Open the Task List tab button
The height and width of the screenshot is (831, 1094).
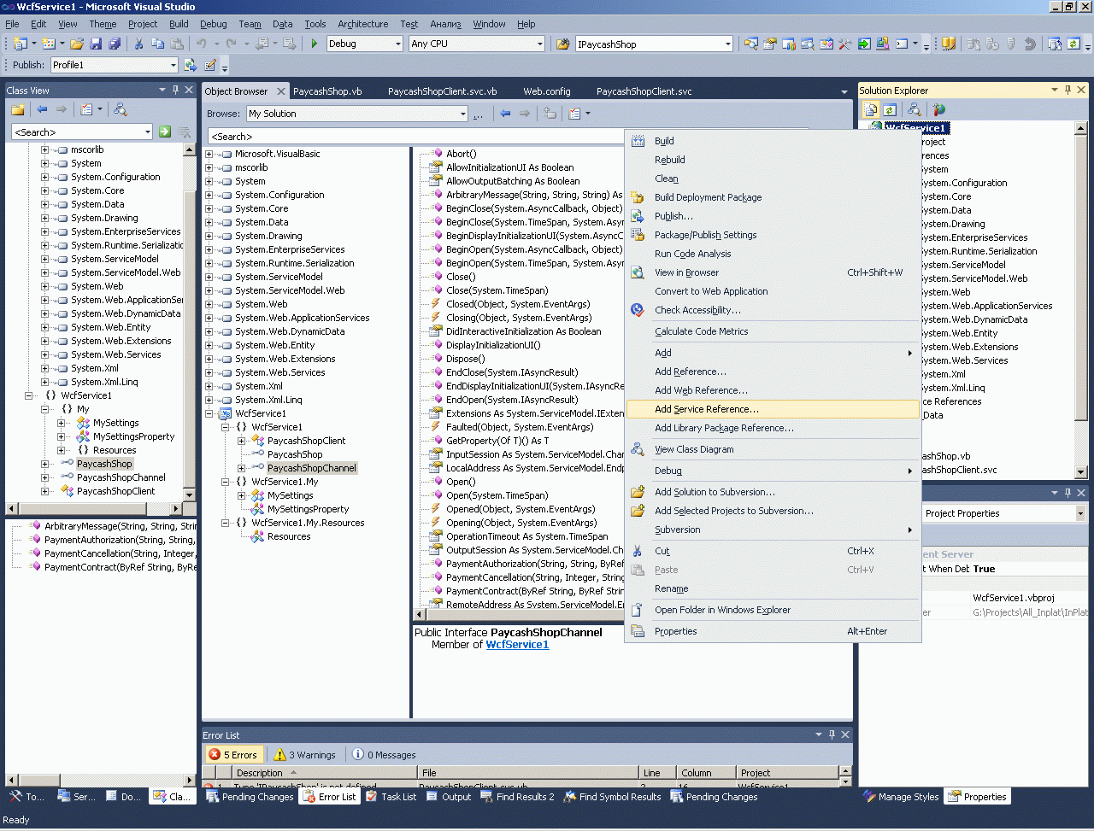[391, 797]
